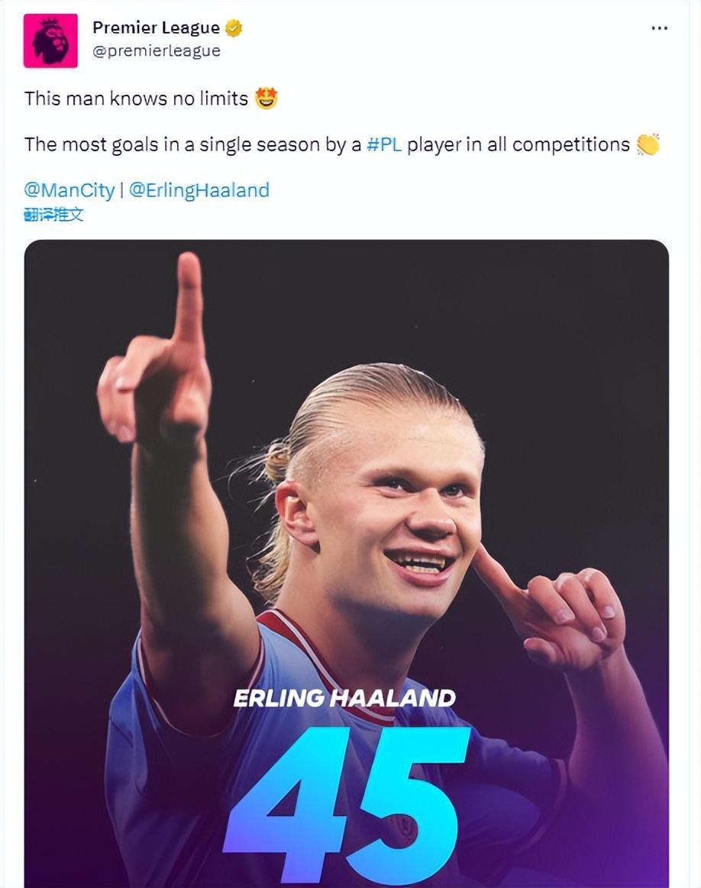Click the gold verified badge
Screen dimensions: 701x888
coord(234,28)
